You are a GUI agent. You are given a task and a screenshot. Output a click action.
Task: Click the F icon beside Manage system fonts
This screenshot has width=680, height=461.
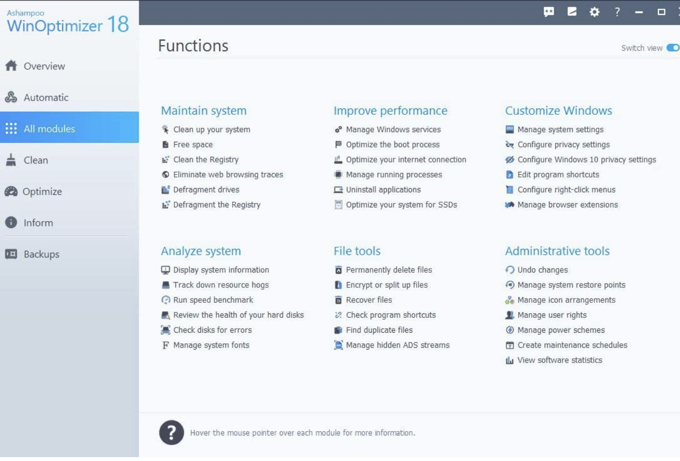tap(165, 345)
